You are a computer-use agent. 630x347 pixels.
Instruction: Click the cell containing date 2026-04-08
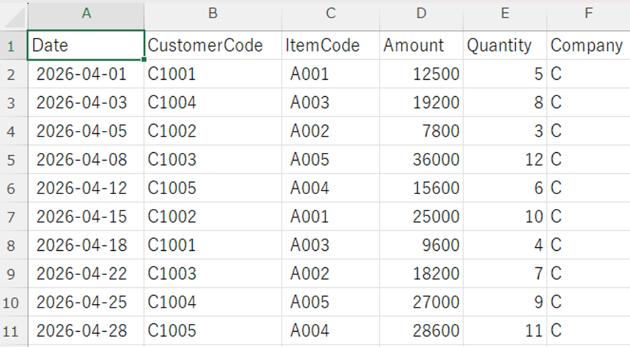(x=86, y=159)
